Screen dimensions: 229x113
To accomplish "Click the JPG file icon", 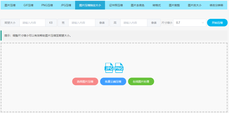I will pyautogui.click(x=109, y=68).
